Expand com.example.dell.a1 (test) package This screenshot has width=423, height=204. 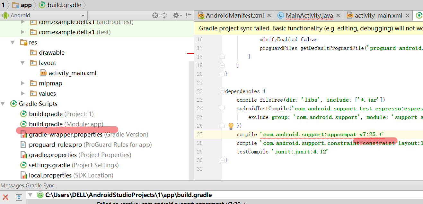click(x=22, y=32)
